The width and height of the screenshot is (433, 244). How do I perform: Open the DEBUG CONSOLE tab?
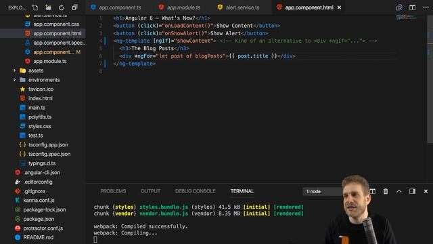tap(195, 191)
